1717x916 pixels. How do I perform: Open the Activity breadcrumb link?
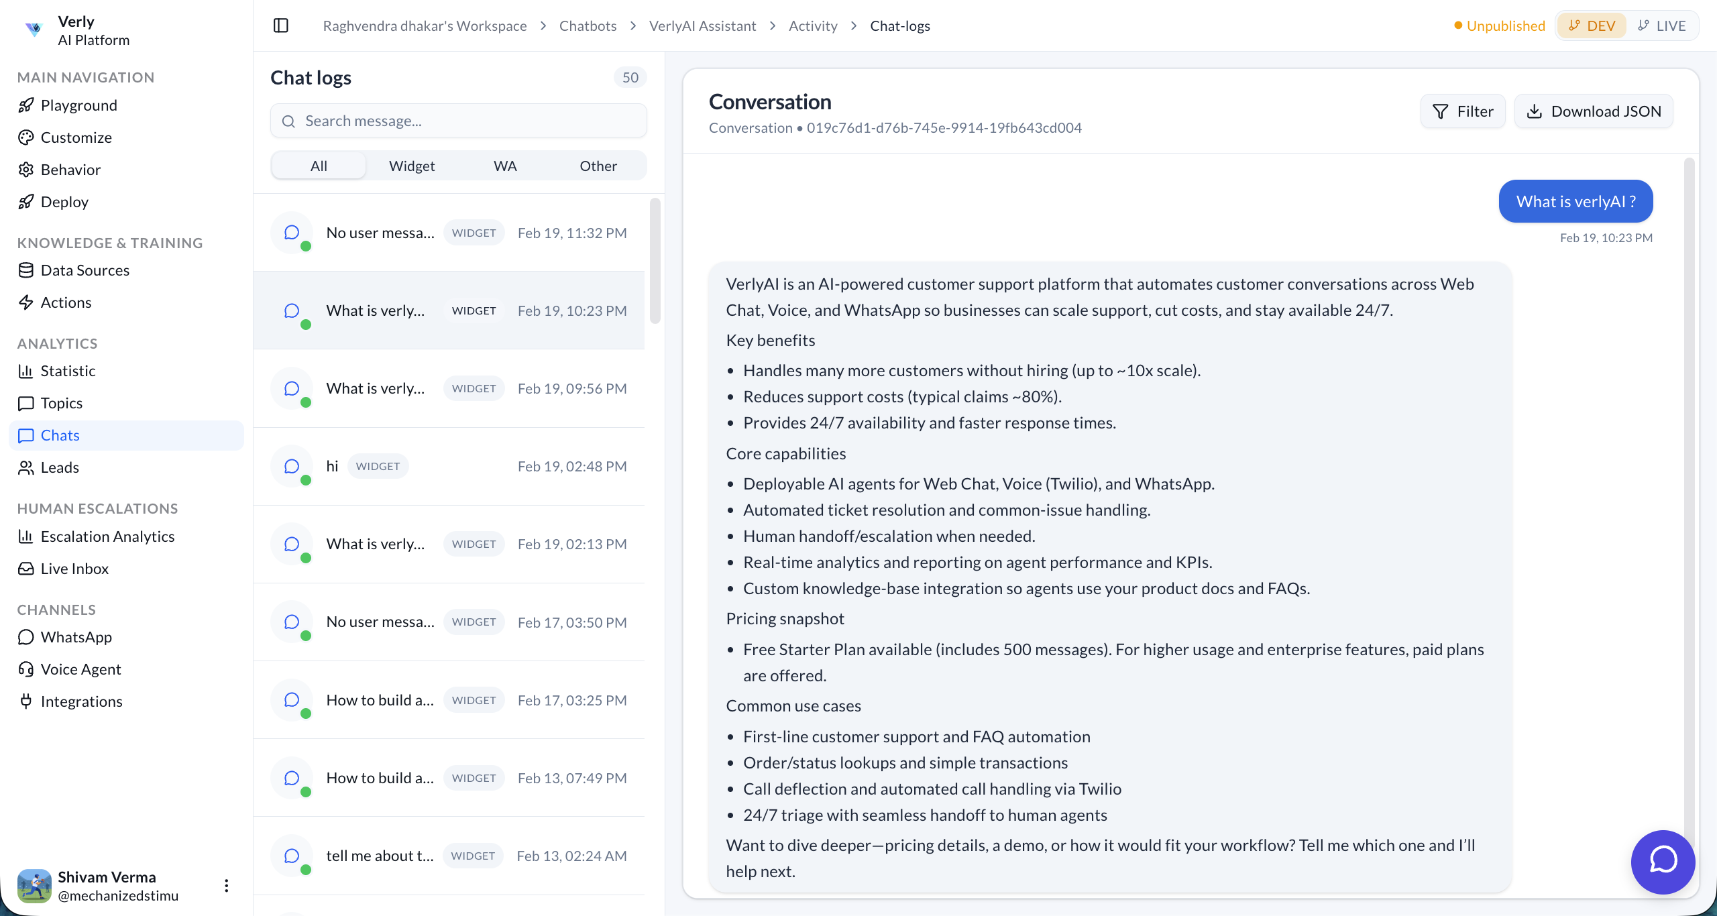(813, 25)
